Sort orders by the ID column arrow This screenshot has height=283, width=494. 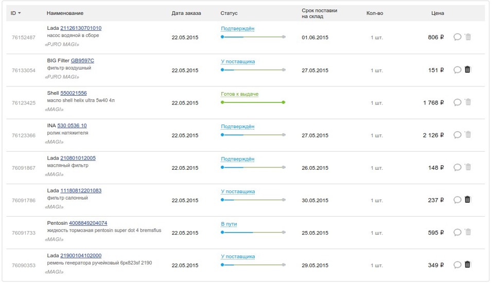[19, 13]
